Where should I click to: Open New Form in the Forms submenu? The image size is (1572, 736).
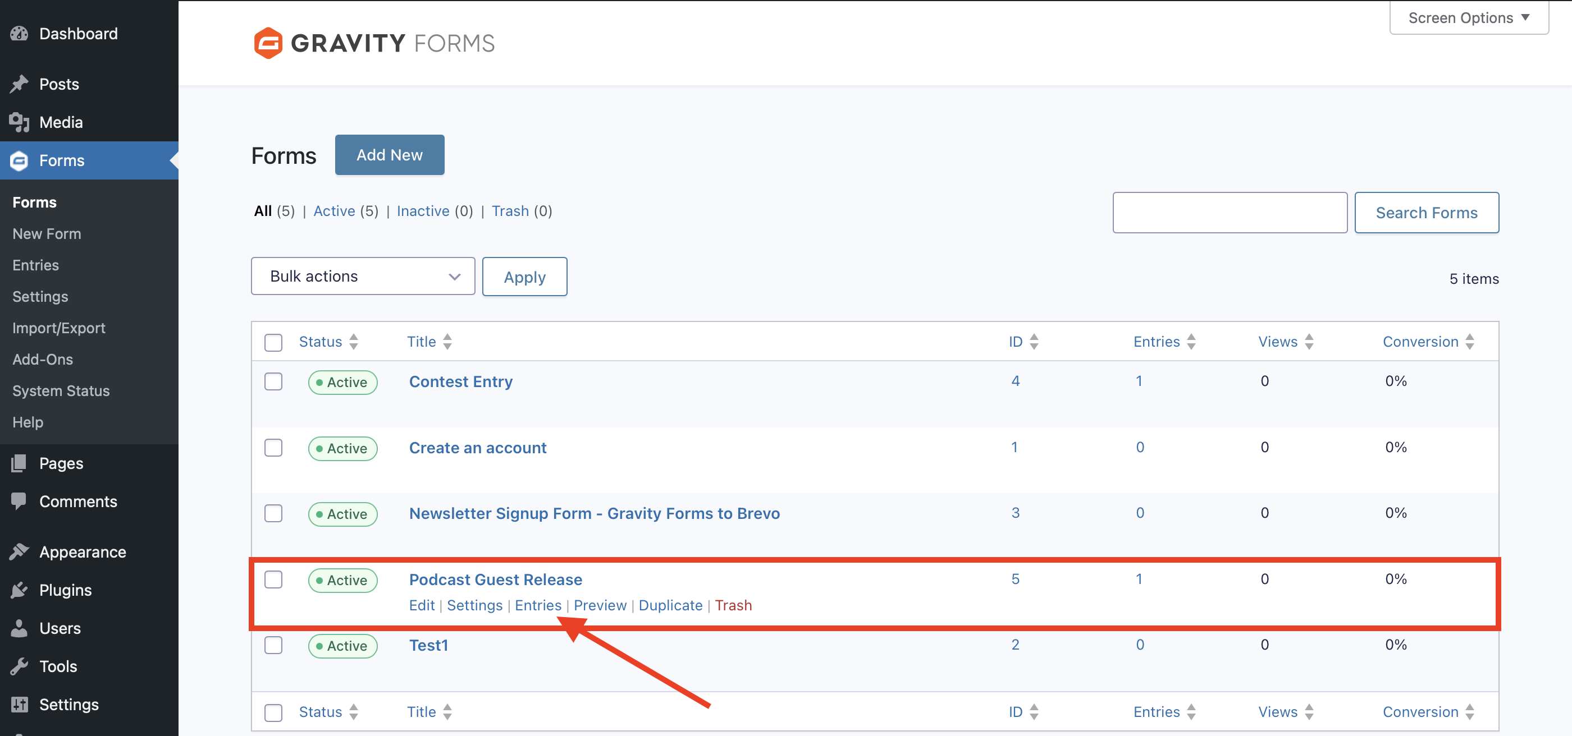(47, 233)
